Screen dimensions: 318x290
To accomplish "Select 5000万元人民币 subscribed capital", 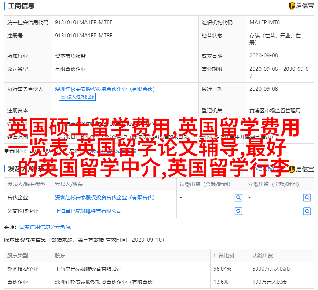I will (x=271, y=269).
